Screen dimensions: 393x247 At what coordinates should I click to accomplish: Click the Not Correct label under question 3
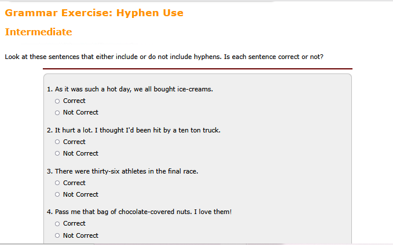click(80, 194)
